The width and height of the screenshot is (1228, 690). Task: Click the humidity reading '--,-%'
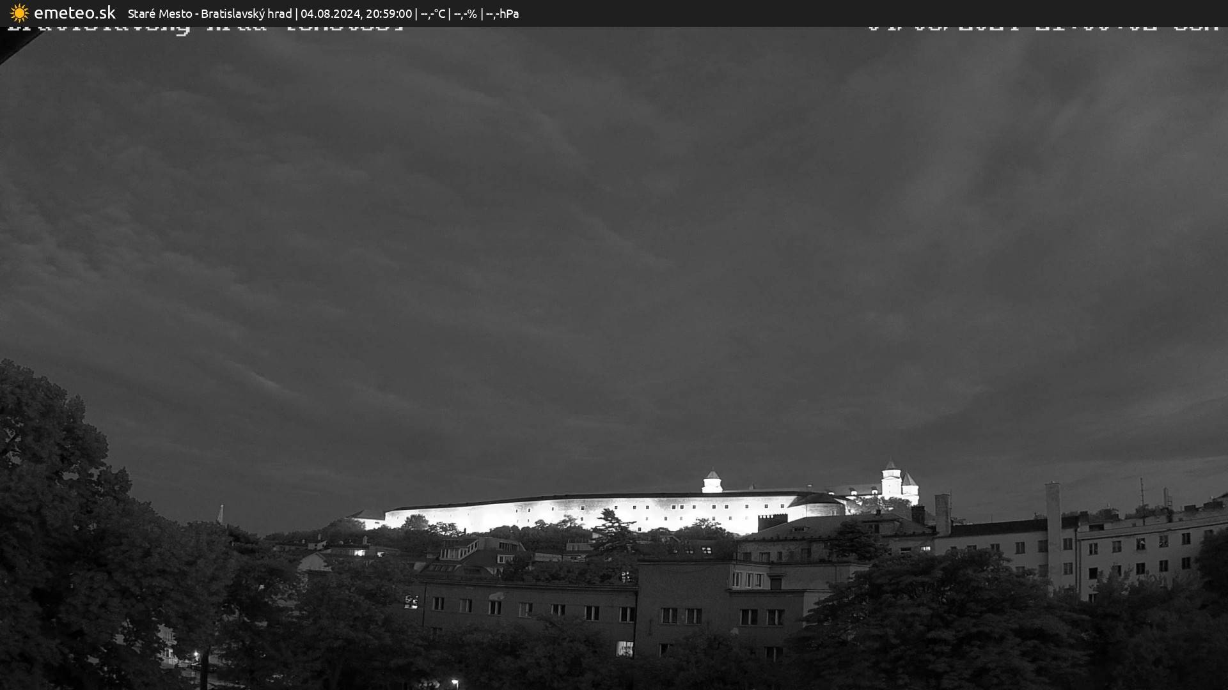[x=465, y=13]
